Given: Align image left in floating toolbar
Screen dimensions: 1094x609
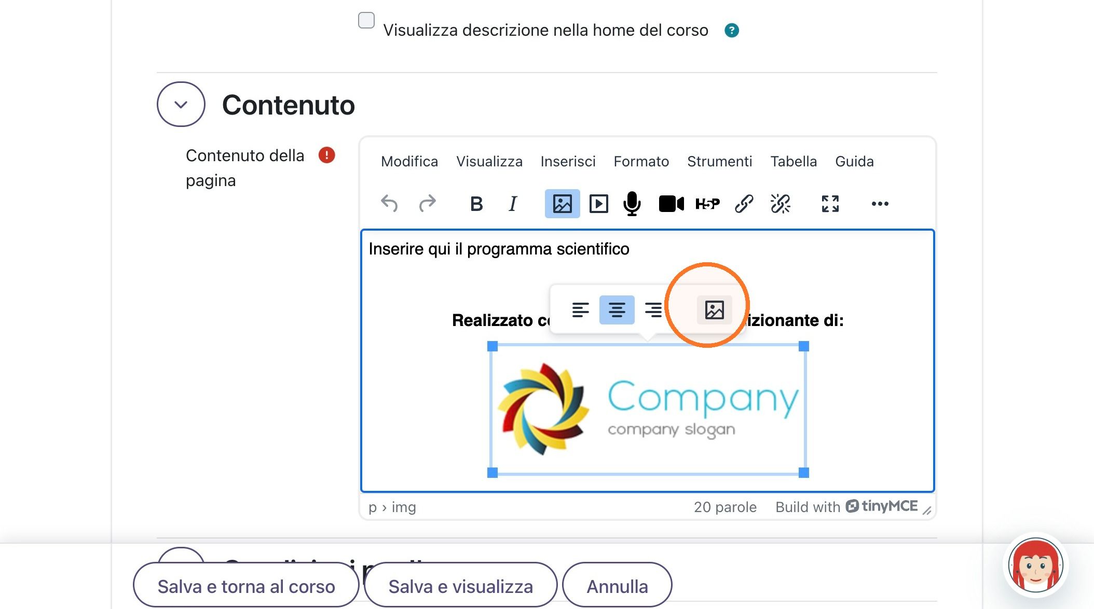Looking at the screenshot, I should click(580, 310).
